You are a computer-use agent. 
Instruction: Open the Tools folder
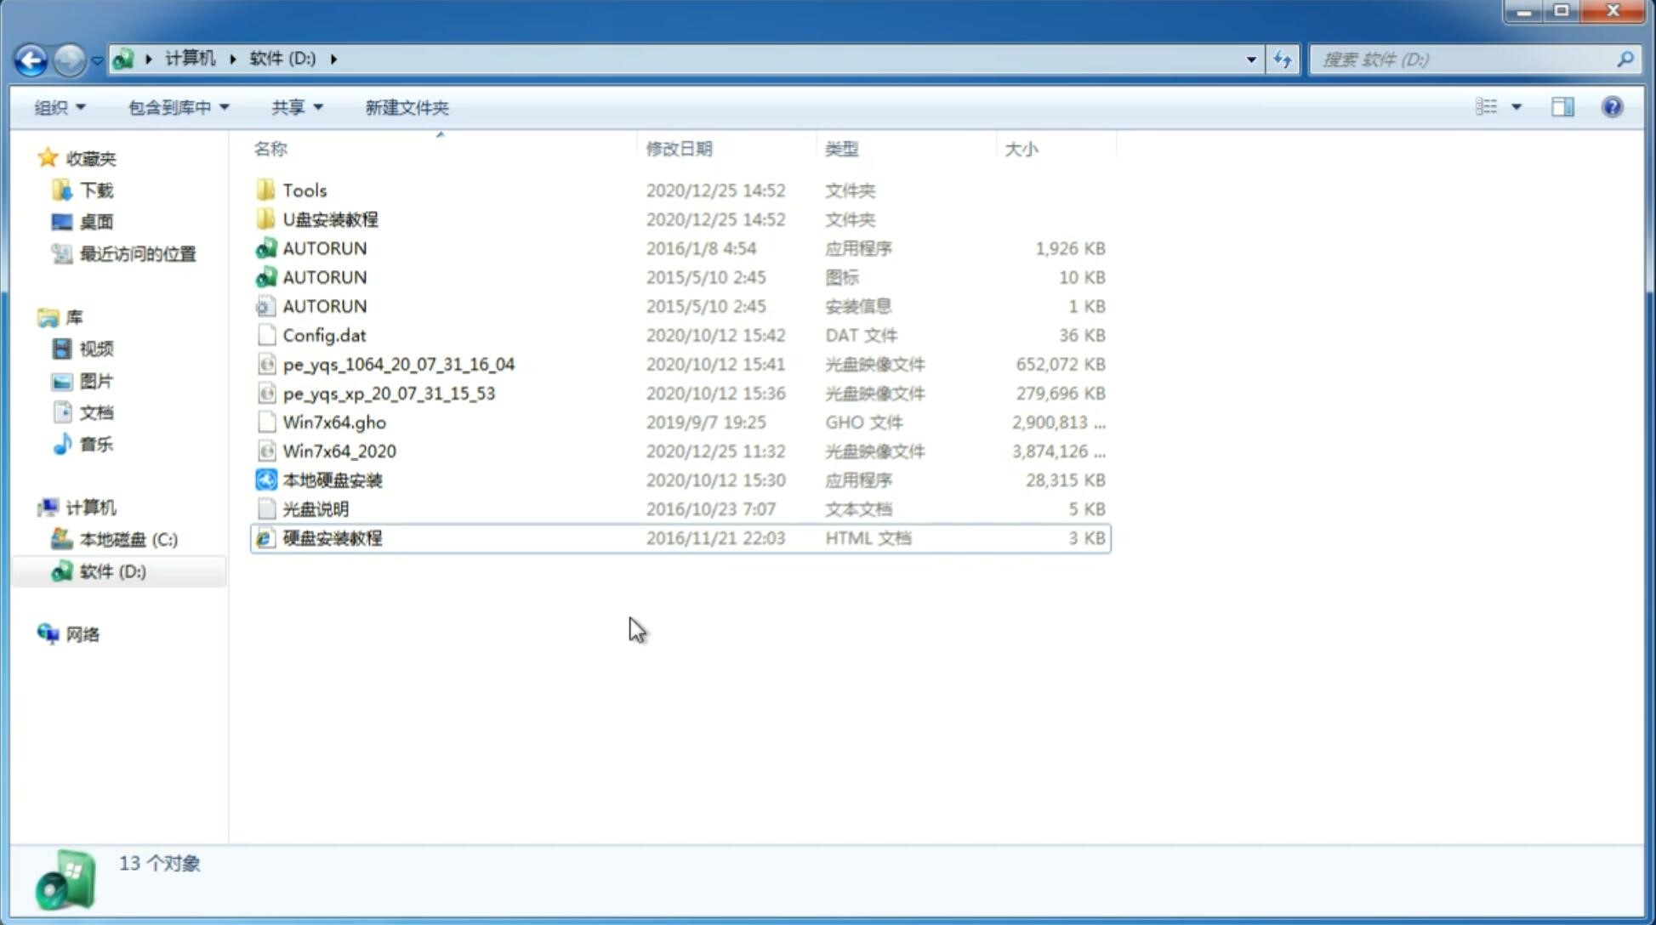coord(304,190)
